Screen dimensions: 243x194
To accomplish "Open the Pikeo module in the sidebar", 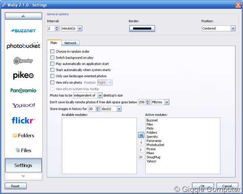I will point(23,75).
